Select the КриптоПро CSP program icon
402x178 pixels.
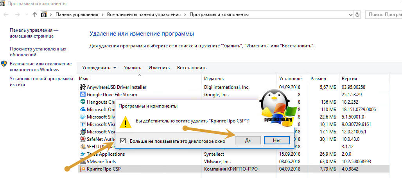pos(83,169)
